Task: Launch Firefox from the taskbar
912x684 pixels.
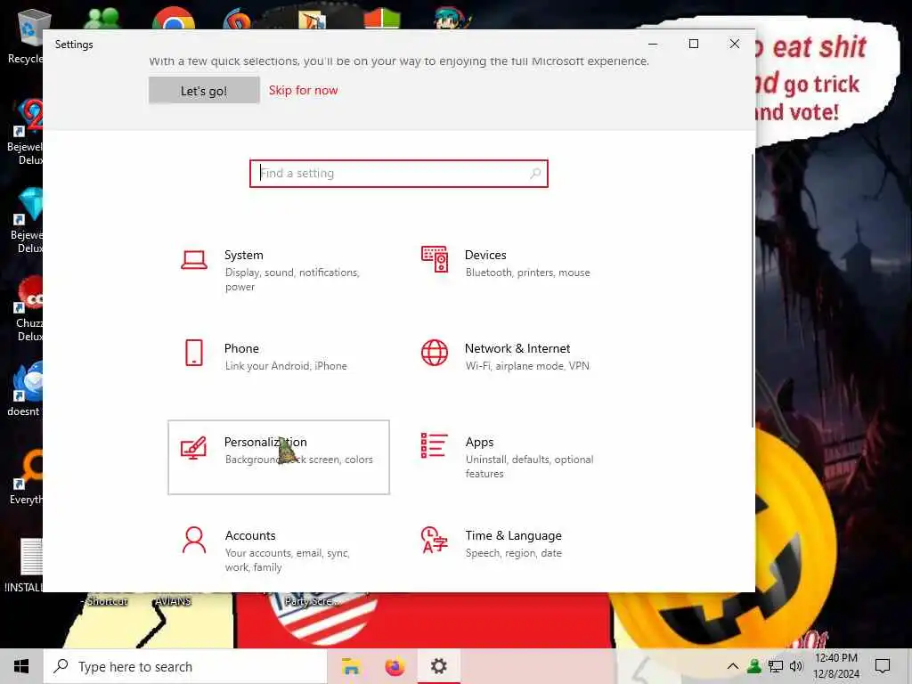Action: (x=395, y=666)
